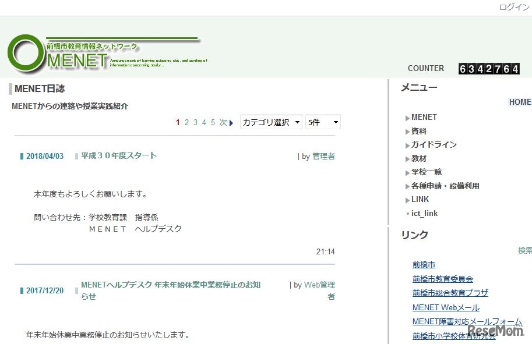Select the HOME tab
The height and width of the screenshot is (344, 532).
click(x=519, y=102)
